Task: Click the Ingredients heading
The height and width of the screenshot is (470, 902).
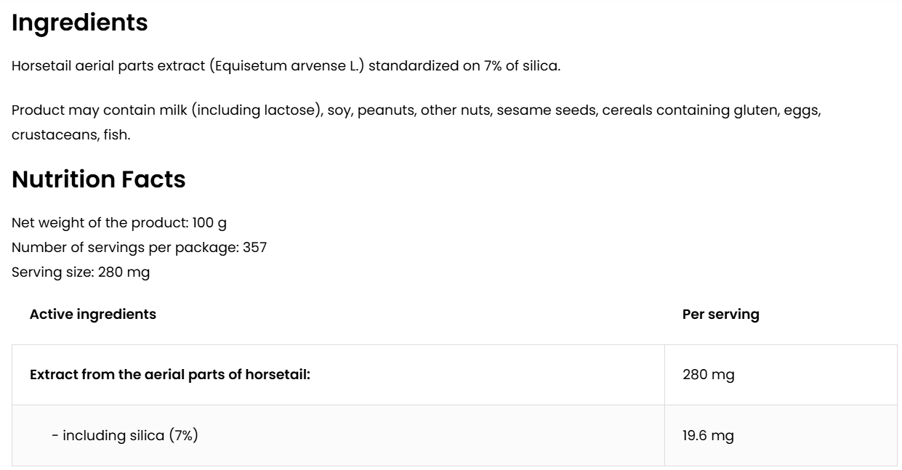Action: (x=80, y=23)
